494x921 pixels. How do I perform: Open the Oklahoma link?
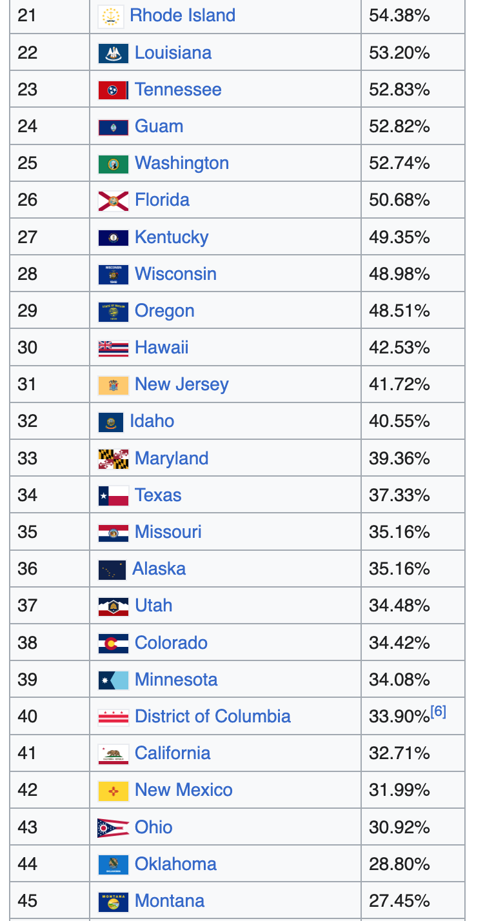(x=175, y=864)
